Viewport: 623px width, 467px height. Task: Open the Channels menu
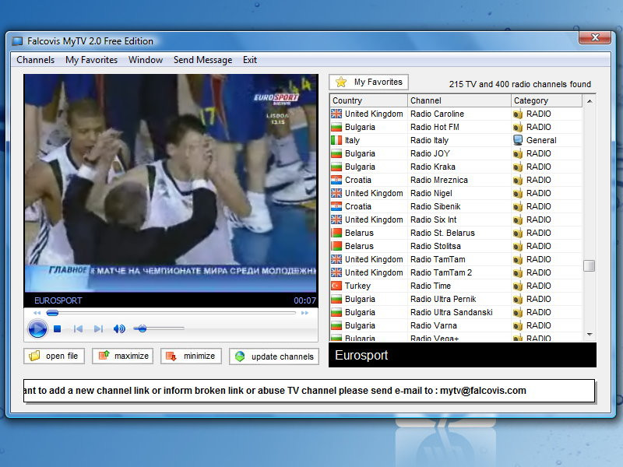35,60
